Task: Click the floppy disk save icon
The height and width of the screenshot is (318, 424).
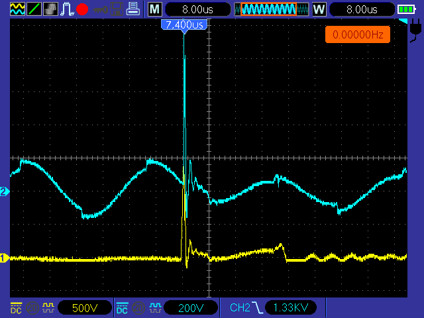Action: (x=116, y=9)
